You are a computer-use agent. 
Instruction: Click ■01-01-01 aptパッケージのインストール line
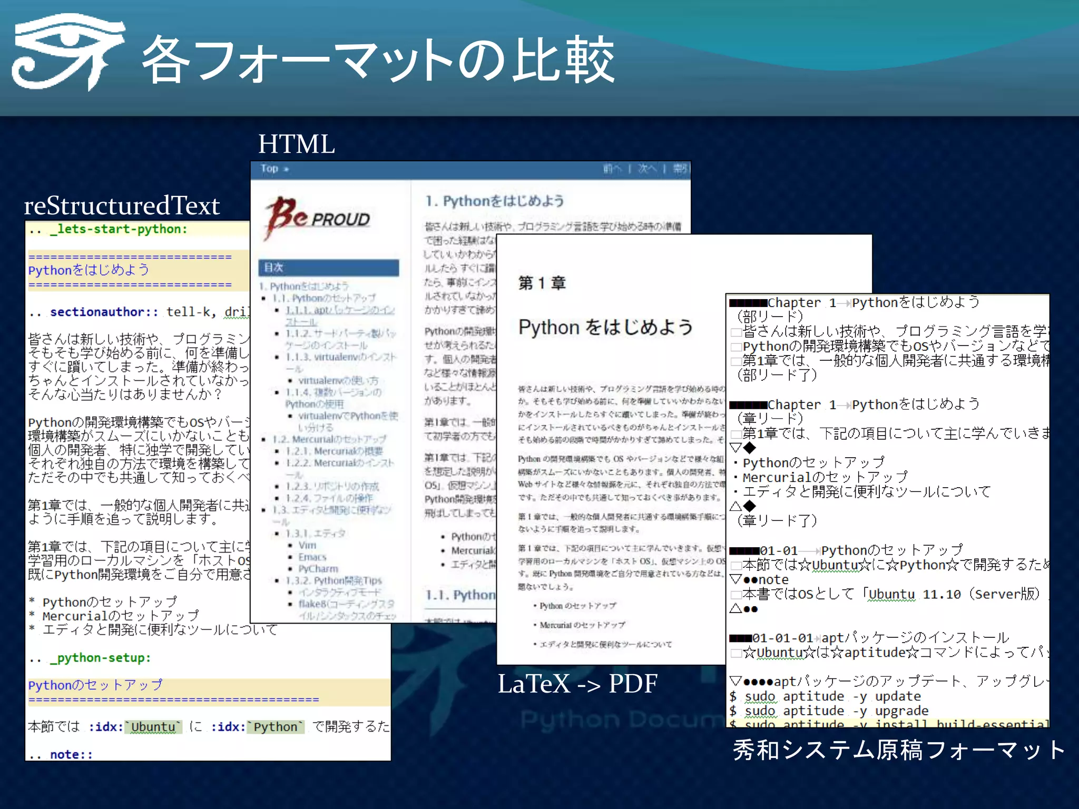[869, 638]
